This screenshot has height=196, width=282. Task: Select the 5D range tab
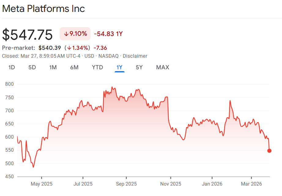pyautogui.click(x=32, y=67)
